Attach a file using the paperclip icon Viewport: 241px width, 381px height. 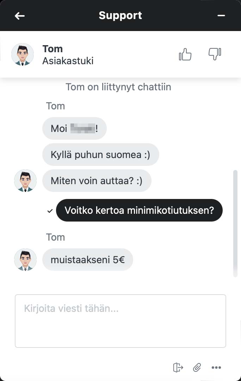pyautogui.click(x=197, y=367)
